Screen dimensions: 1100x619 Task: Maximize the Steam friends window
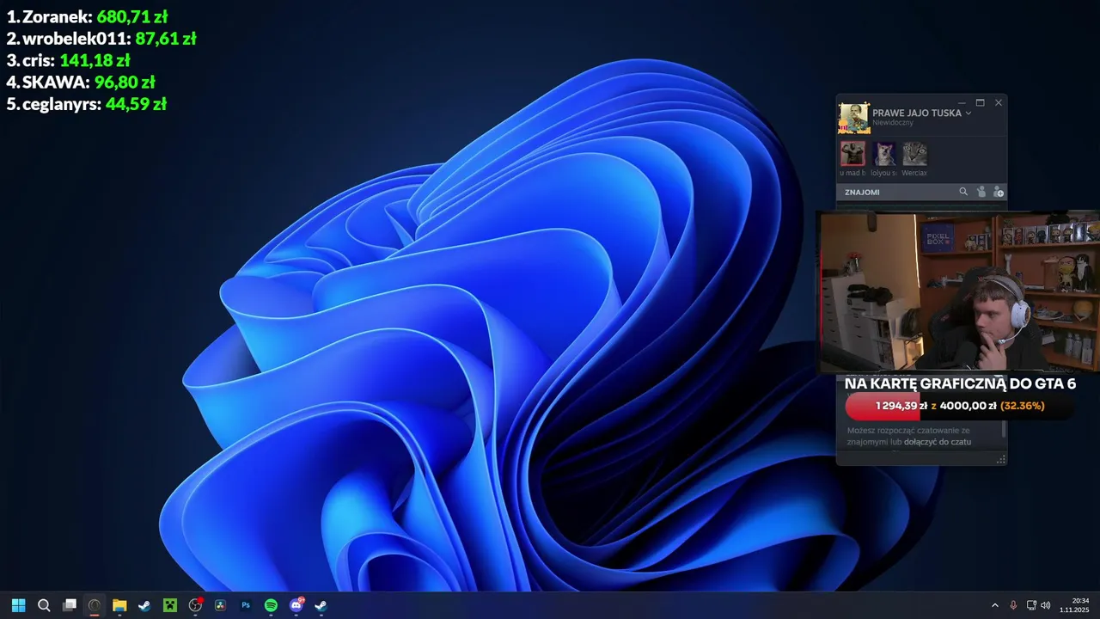click(980, 102)
